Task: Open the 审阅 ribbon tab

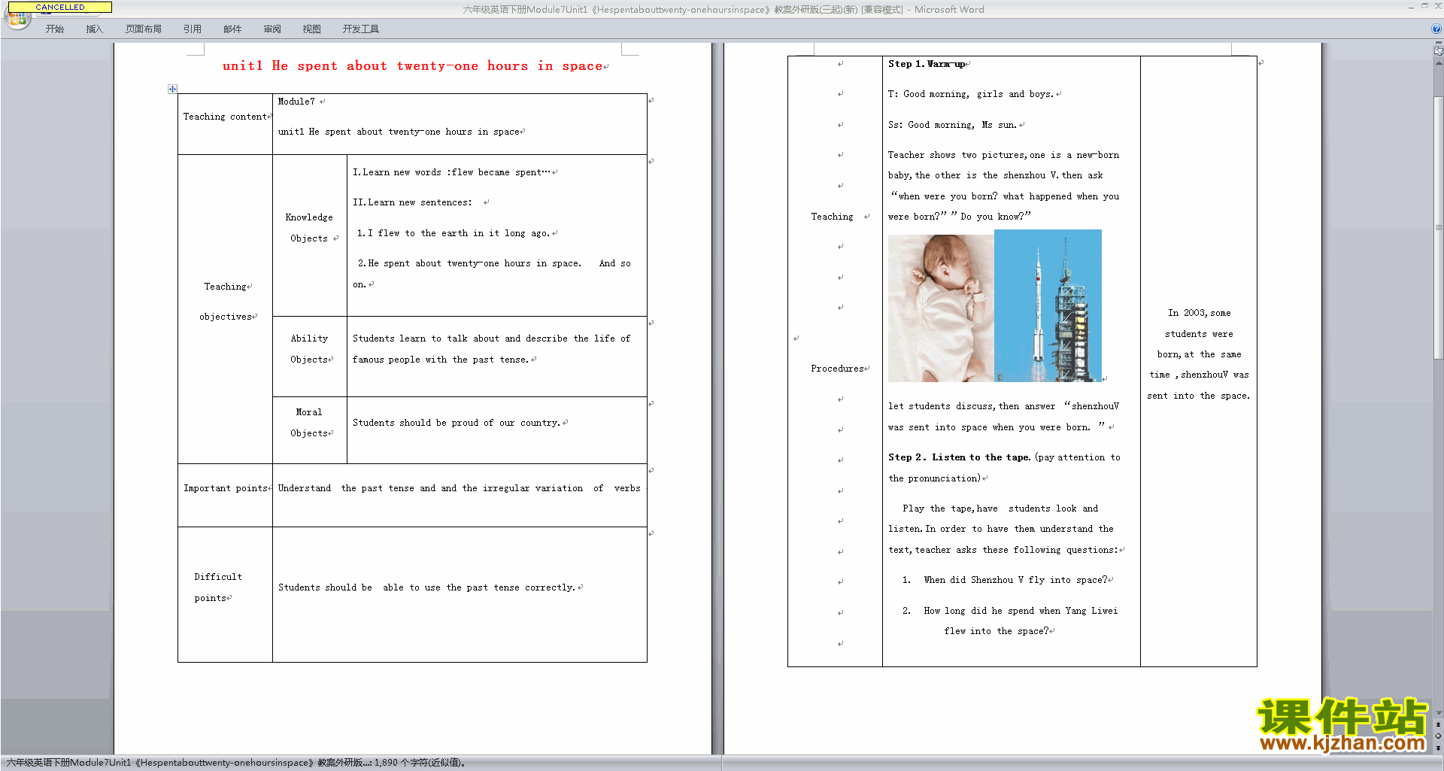Action: pos(273,29)
